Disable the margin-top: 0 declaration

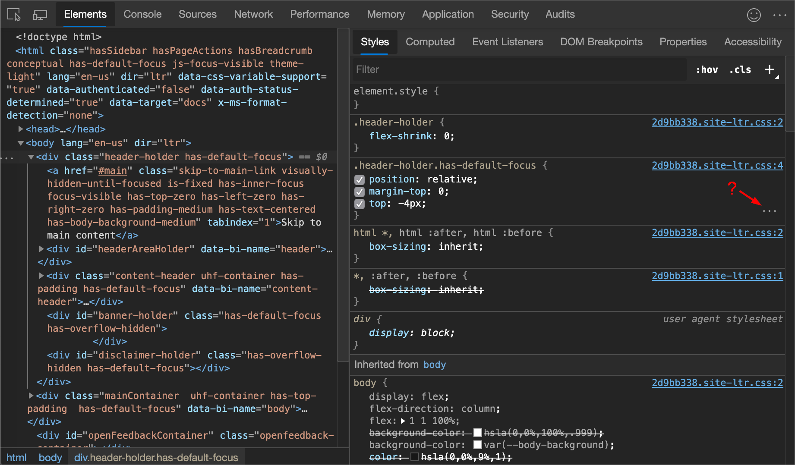click(360, 192)
